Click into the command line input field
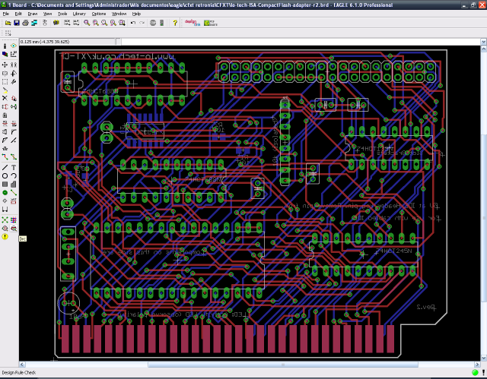Image resolution: width=487 pixels, height=379 pixels. click(x=301, y=42)
